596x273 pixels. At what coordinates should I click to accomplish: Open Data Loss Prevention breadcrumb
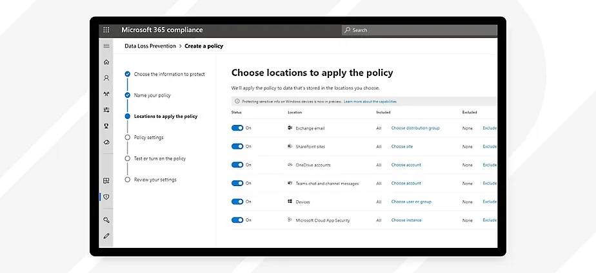pyautogui.click(x=151, y=46)
